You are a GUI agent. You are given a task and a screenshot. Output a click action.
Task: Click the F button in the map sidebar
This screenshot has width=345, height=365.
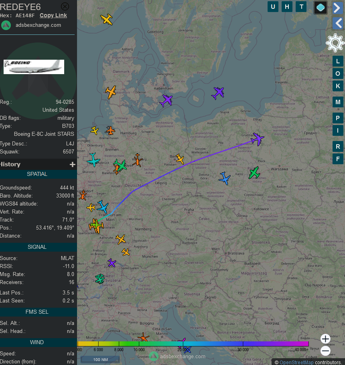(338, 159)
